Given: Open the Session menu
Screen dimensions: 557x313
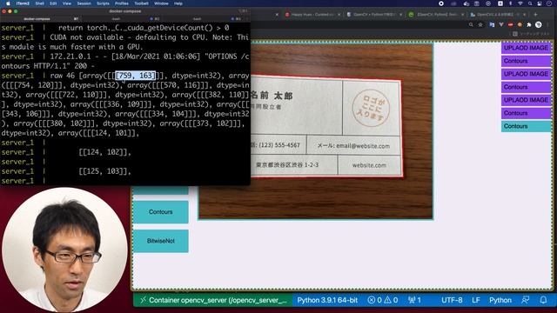Looking at the screenshot, I should click(84, 3).
